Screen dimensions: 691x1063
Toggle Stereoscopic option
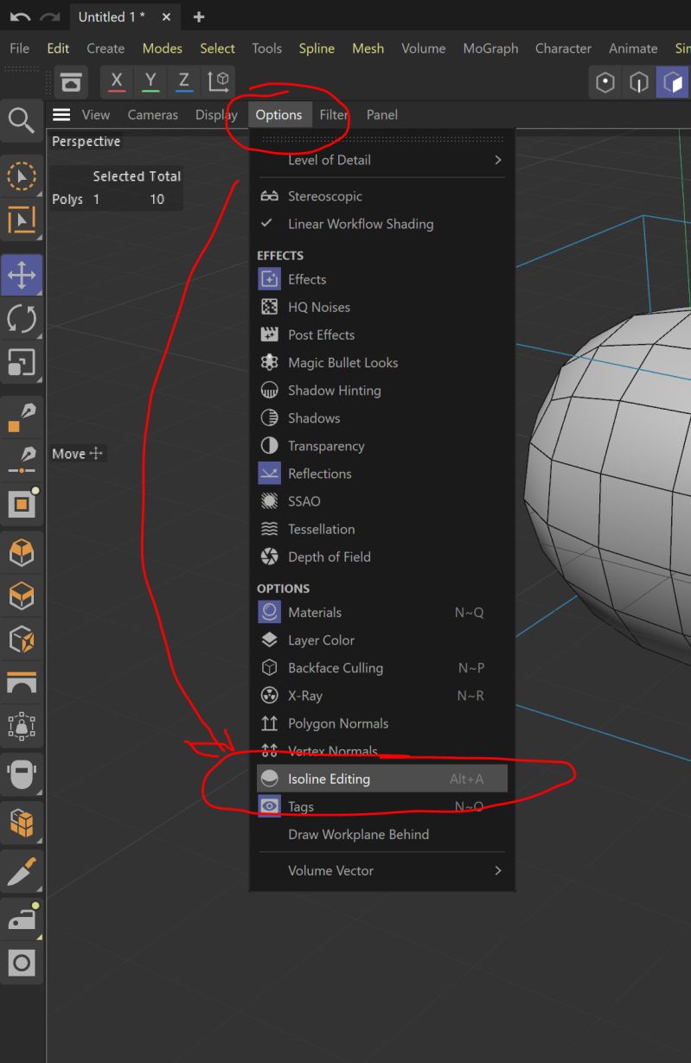(x=381, y=196)
